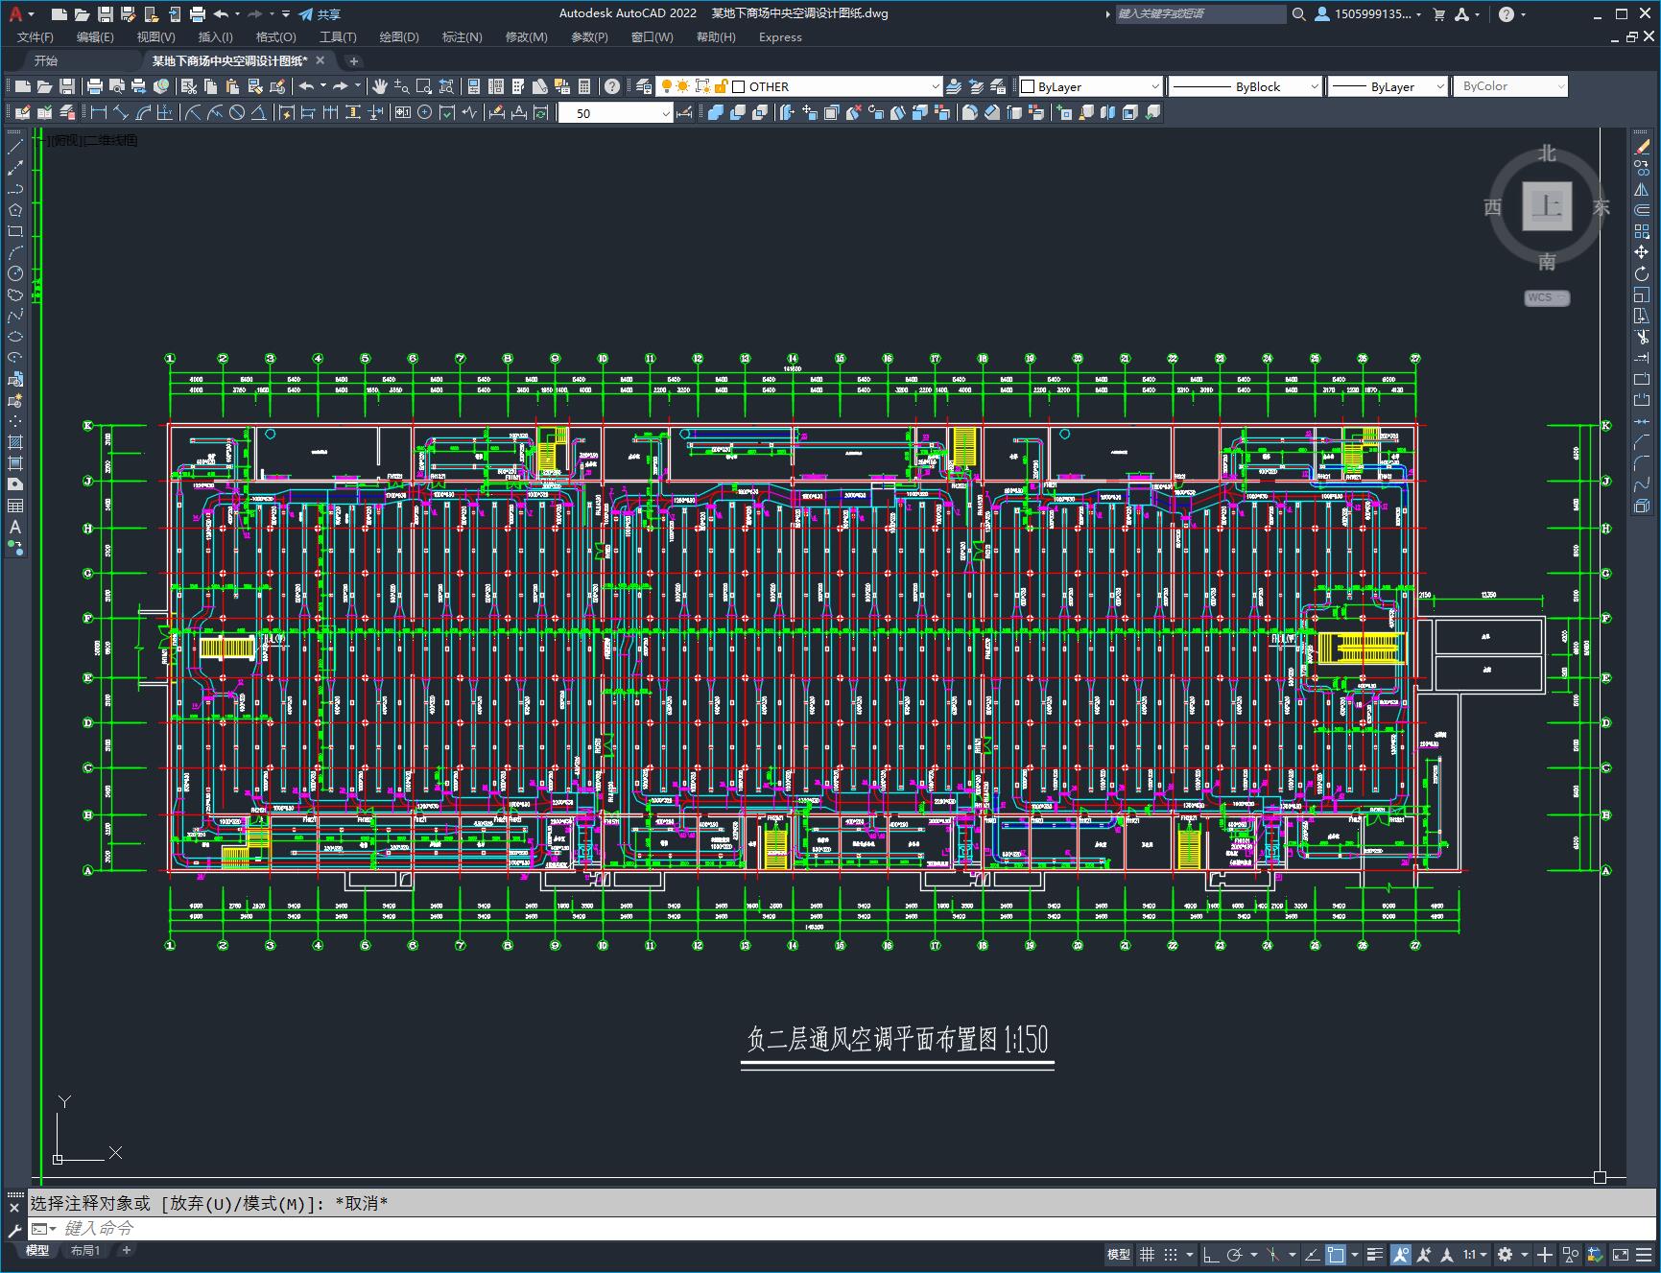This screenshot has height=1273, width=1661.
Task: Open the Workspace Switching gear icon
Action: [1505, 1254]
